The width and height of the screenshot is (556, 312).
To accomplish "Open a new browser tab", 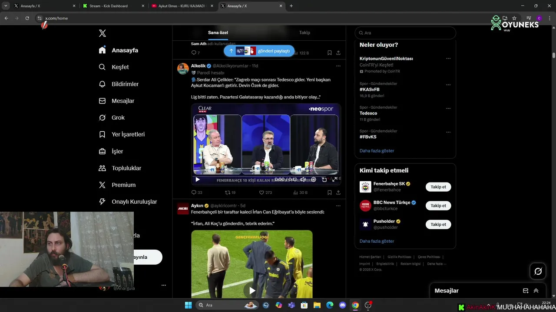I will [291, 6].
